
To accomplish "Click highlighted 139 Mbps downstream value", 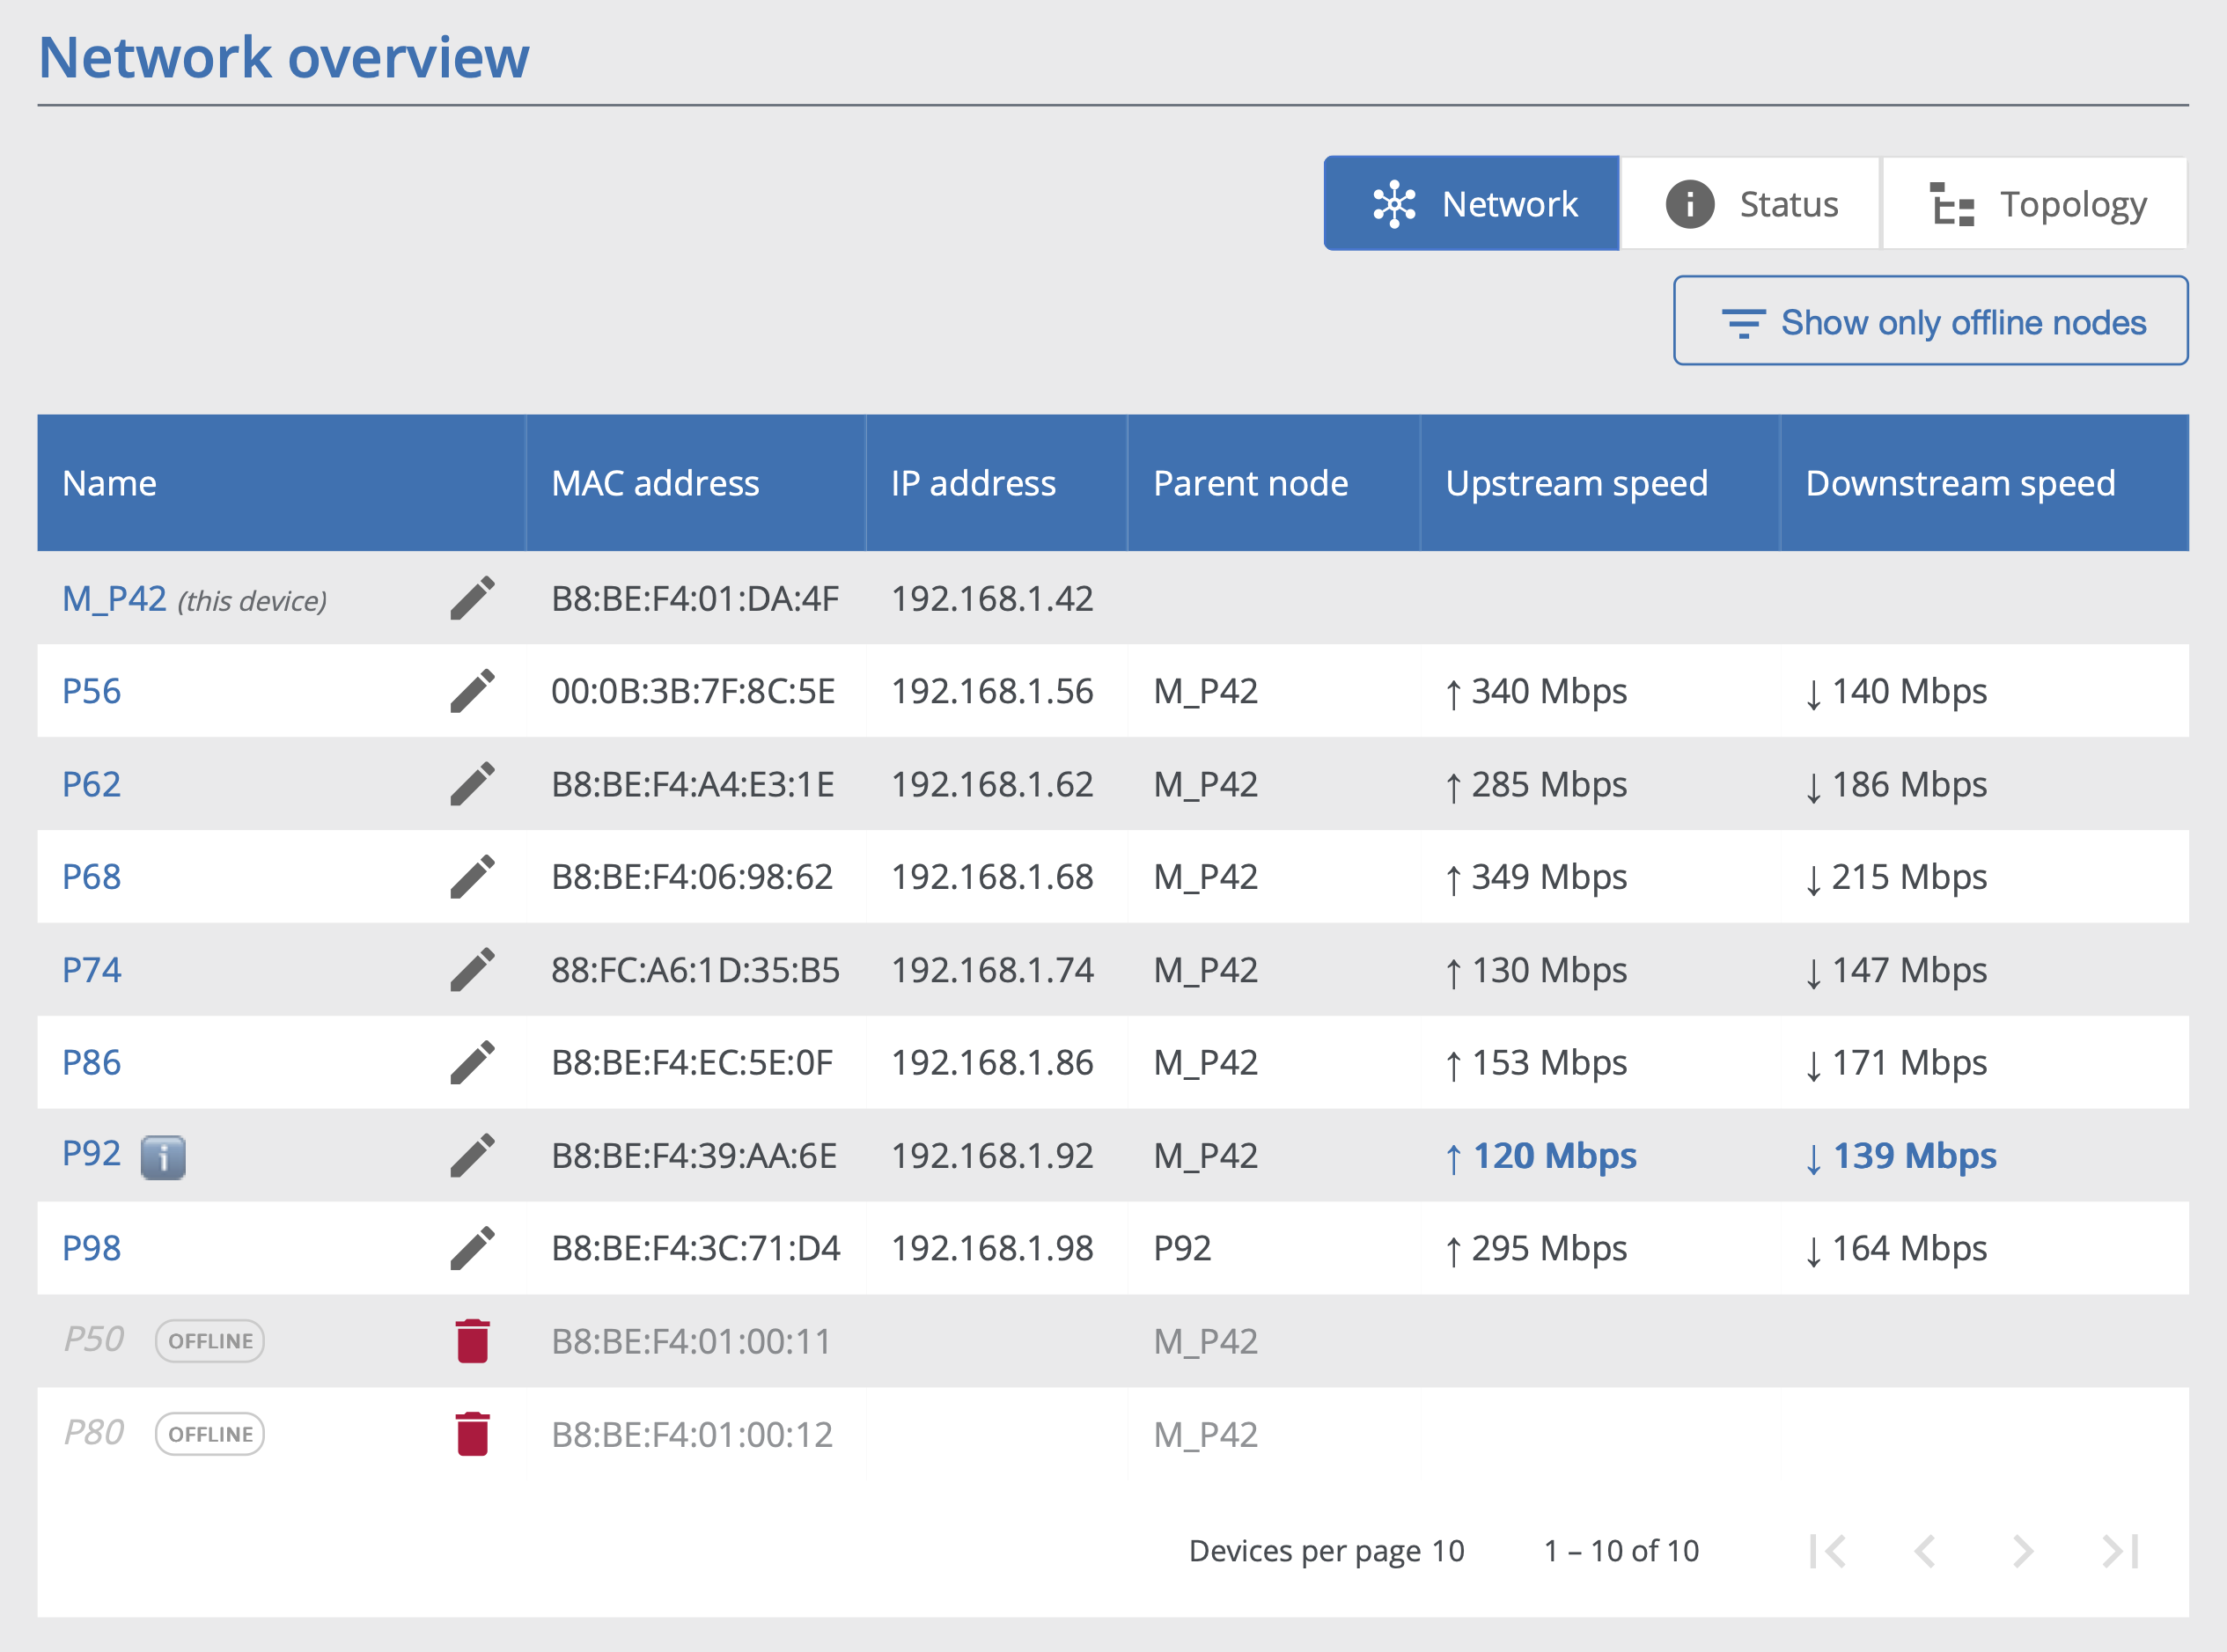I will [x=1901, y=1155].
